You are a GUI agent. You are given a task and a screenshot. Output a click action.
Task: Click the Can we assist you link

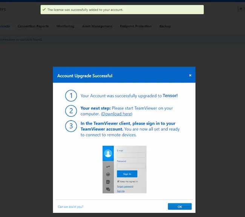click(x=70, y=207)
